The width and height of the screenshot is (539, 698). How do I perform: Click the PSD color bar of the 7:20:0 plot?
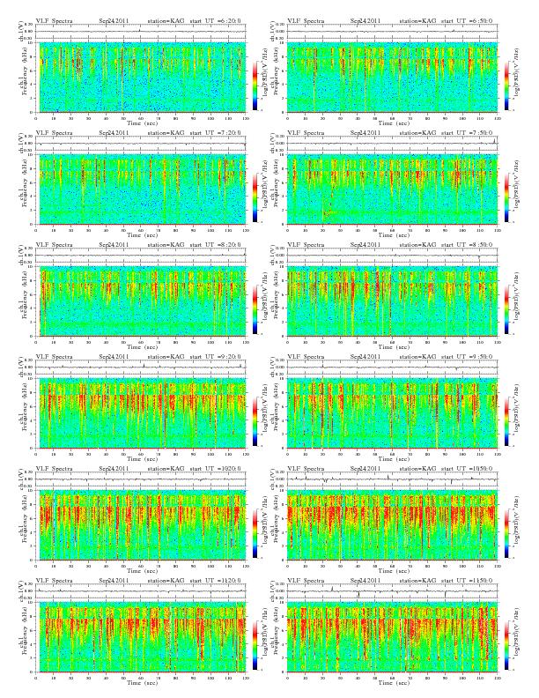(x=255, y=197)
